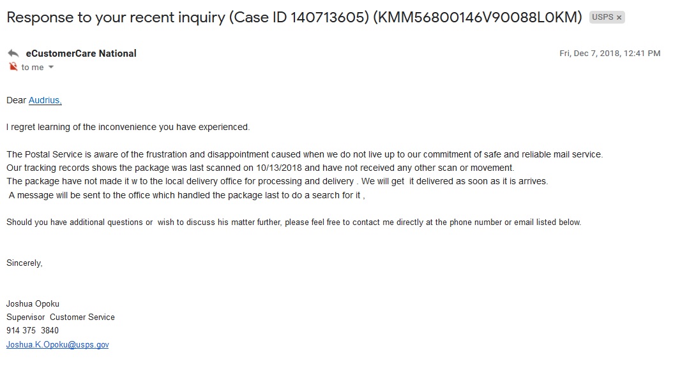This screenshot has width=673, height=371.
Task: Click the Joshua Opoku signature name
Action: point(33,303)
